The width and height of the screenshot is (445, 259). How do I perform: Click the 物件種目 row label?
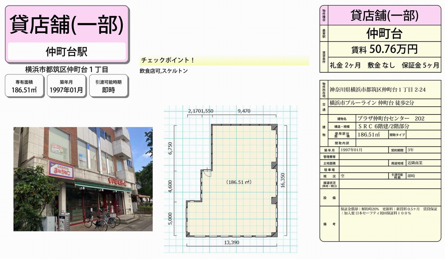(x=324, y=16)
